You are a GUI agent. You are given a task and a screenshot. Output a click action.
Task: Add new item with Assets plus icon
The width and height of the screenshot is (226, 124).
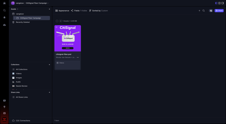[x=49, y=9]
